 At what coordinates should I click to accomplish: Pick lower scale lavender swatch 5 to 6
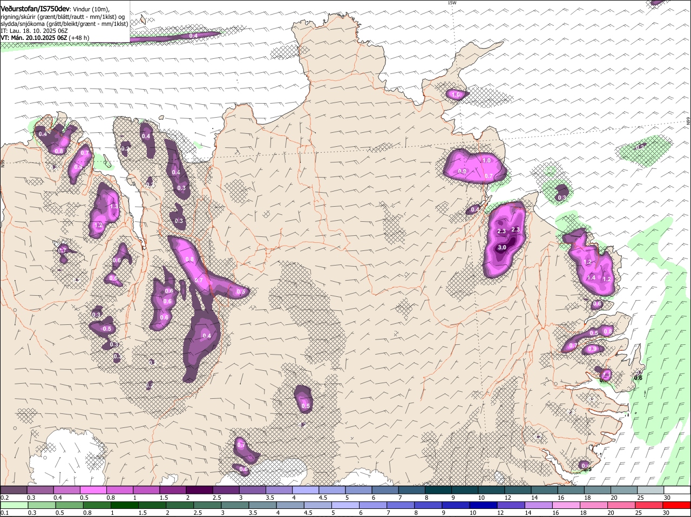(345, 505)
